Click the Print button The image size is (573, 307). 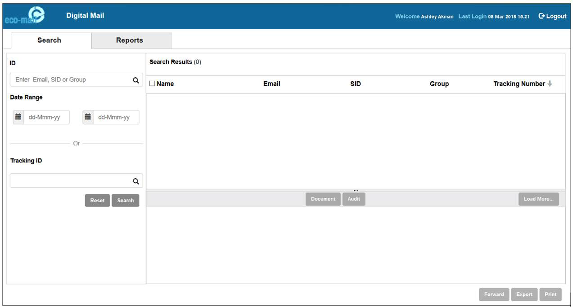click(x=550, y=294)
